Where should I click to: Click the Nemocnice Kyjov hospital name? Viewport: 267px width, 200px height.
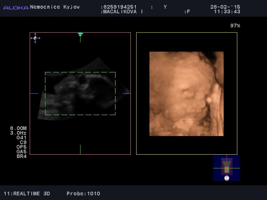tap(55, 7)
